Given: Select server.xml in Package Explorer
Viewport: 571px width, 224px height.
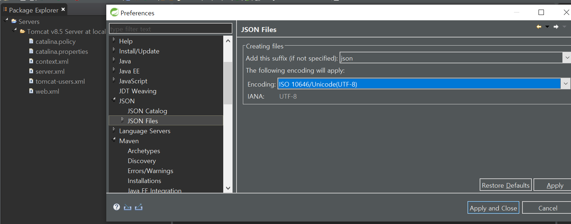Looking at the screenshot, I should (50, 72).
